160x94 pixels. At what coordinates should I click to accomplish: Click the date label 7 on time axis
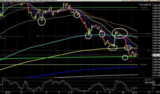[84, 92]
